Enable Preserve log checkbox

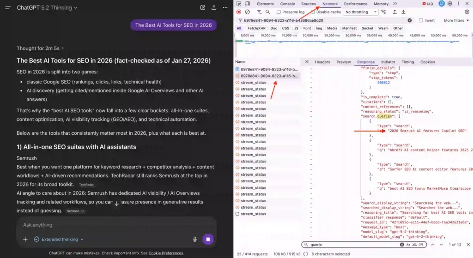(x=279, y=12)
